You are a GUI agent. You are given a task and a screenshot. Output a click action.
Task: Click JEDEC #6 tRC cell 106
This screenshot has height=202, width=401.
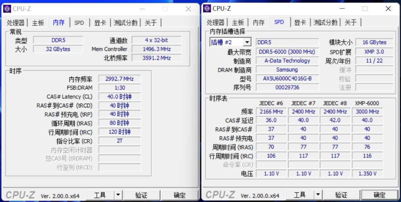pyautogui.click(x=271, y=156)
